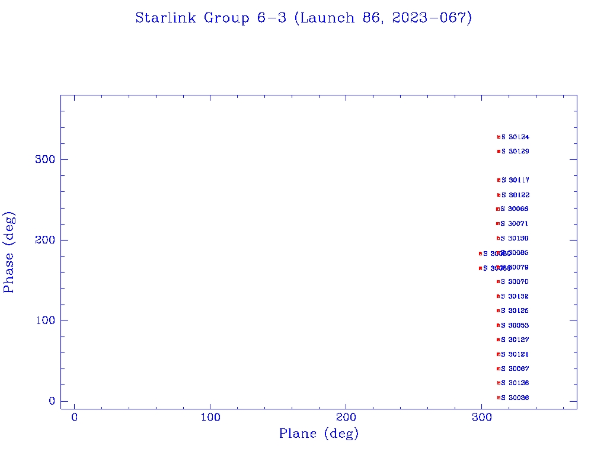The width and height of the screenshot is (607, 455).
Task: Click the S 30125 satellite label
Action: click(515, 310)
